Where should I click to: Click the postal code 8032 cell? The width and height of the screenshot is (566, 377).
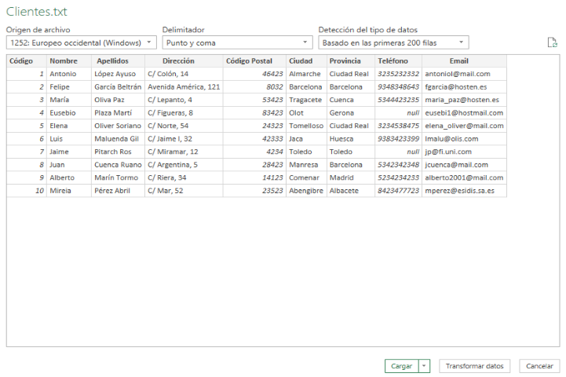pos(254,87)
